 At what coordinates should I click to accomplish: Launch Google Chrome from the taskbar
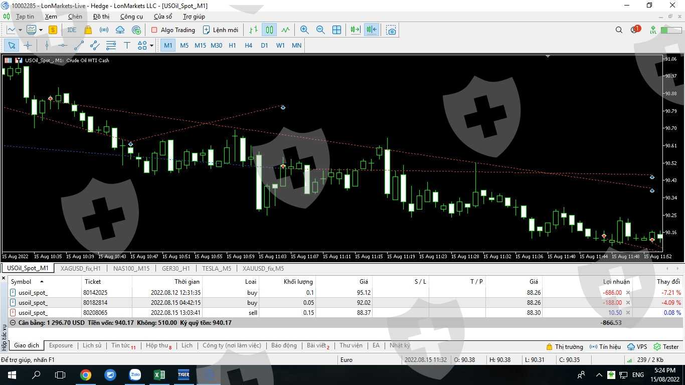[x=86, y=374]
